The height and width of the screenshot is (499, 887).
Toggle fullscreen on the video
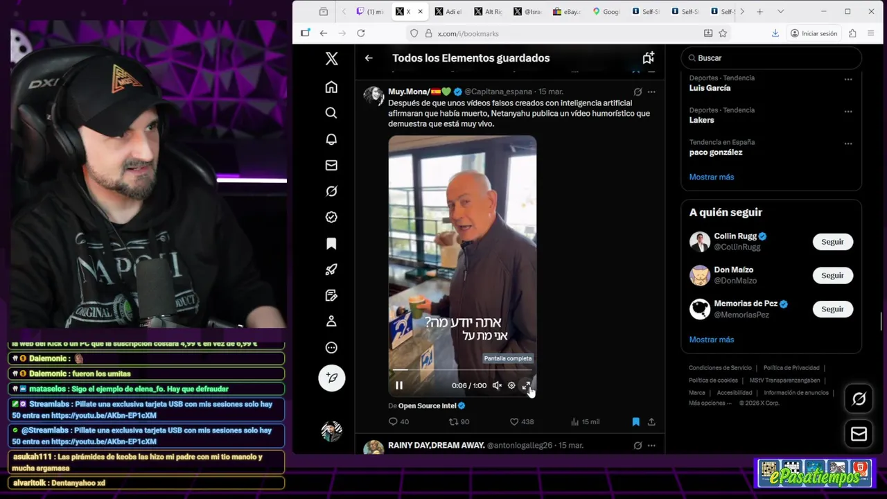click(x=526, y=385)
